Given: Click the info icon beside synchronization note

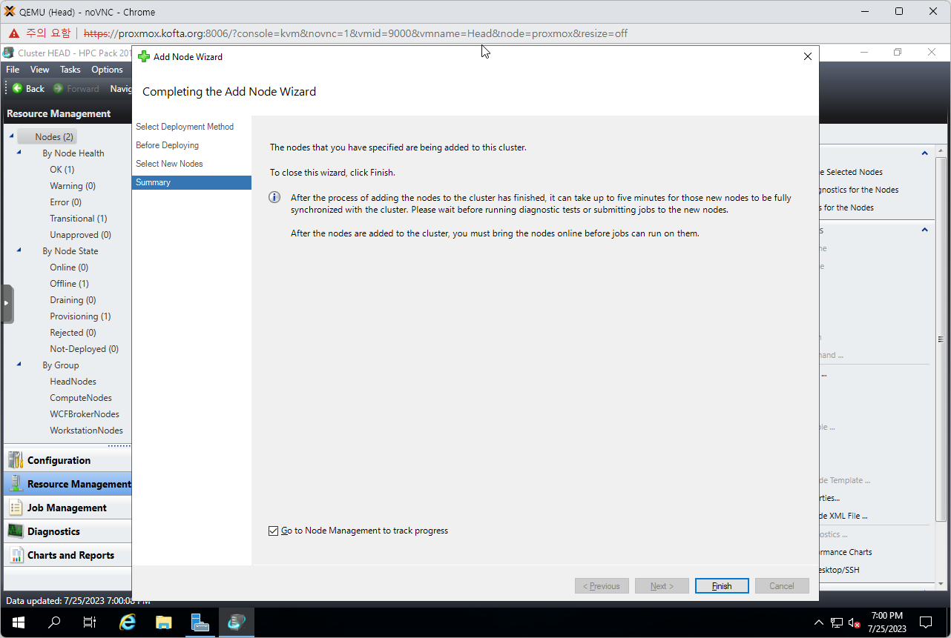Looking at the screenshot, I should 274,198.
